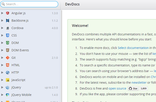Viewport: 156px width, 102px height.
Task: Click the Git diamond logo icon
Action: coord(8,58)
